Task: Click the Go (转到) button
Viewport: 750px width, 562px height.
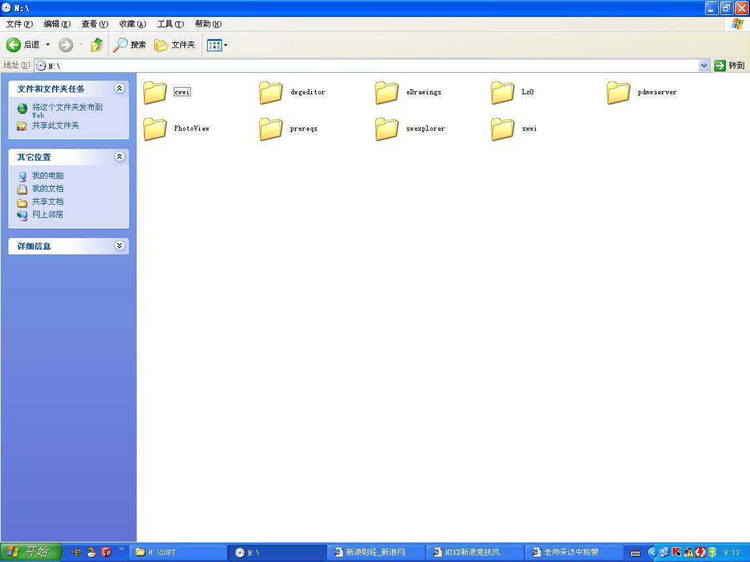Action: [729, 66]
